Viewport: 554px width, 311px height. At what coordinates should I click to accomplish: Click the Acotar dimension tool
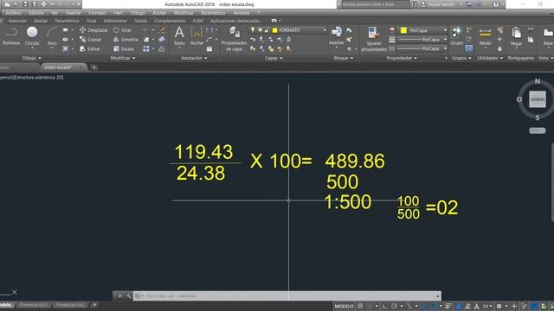click(196, 36)
